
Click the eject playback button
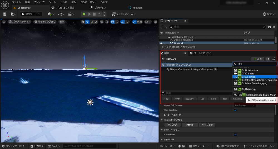point(99,14)
